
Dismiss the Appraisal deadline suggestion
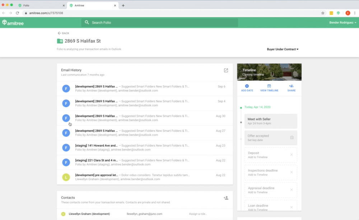[292, 190]
